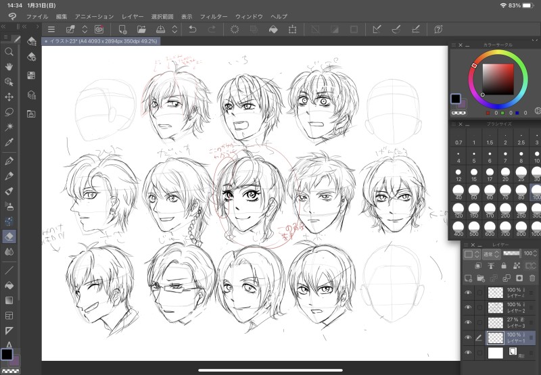Check the selection box of レイヤー3

coord(479,322)
